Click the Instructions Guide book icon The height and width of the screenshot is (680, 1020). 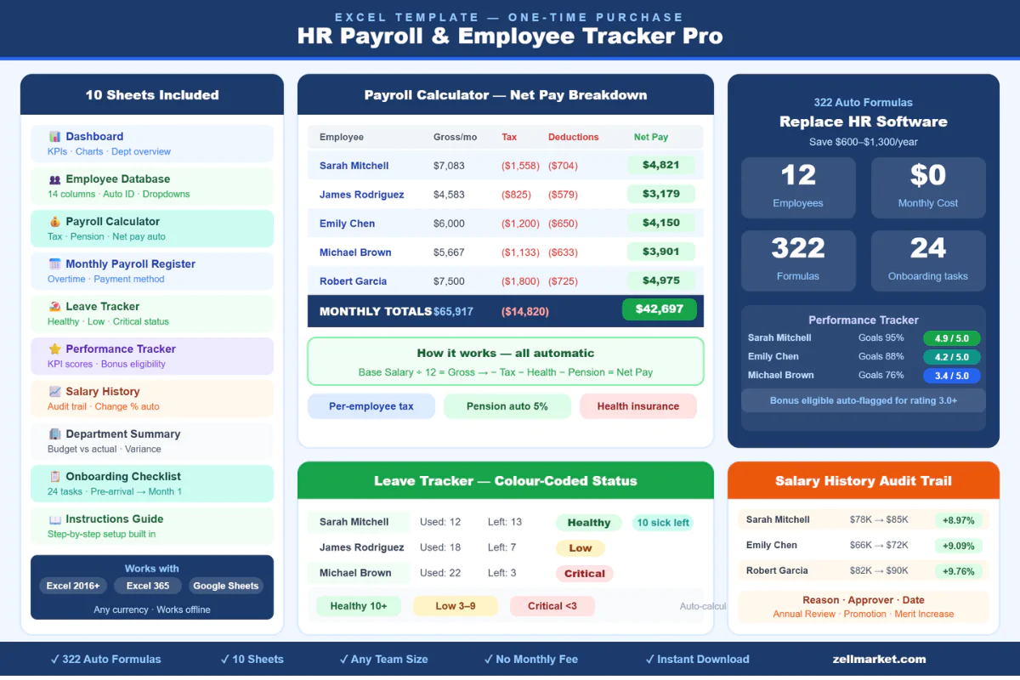click(x=55, y=519)
